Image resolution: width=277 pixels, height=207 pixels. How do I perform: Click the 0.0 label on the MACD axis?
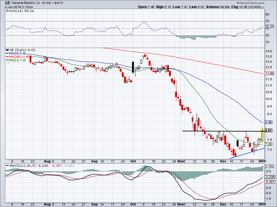click(x=269, y=171)
